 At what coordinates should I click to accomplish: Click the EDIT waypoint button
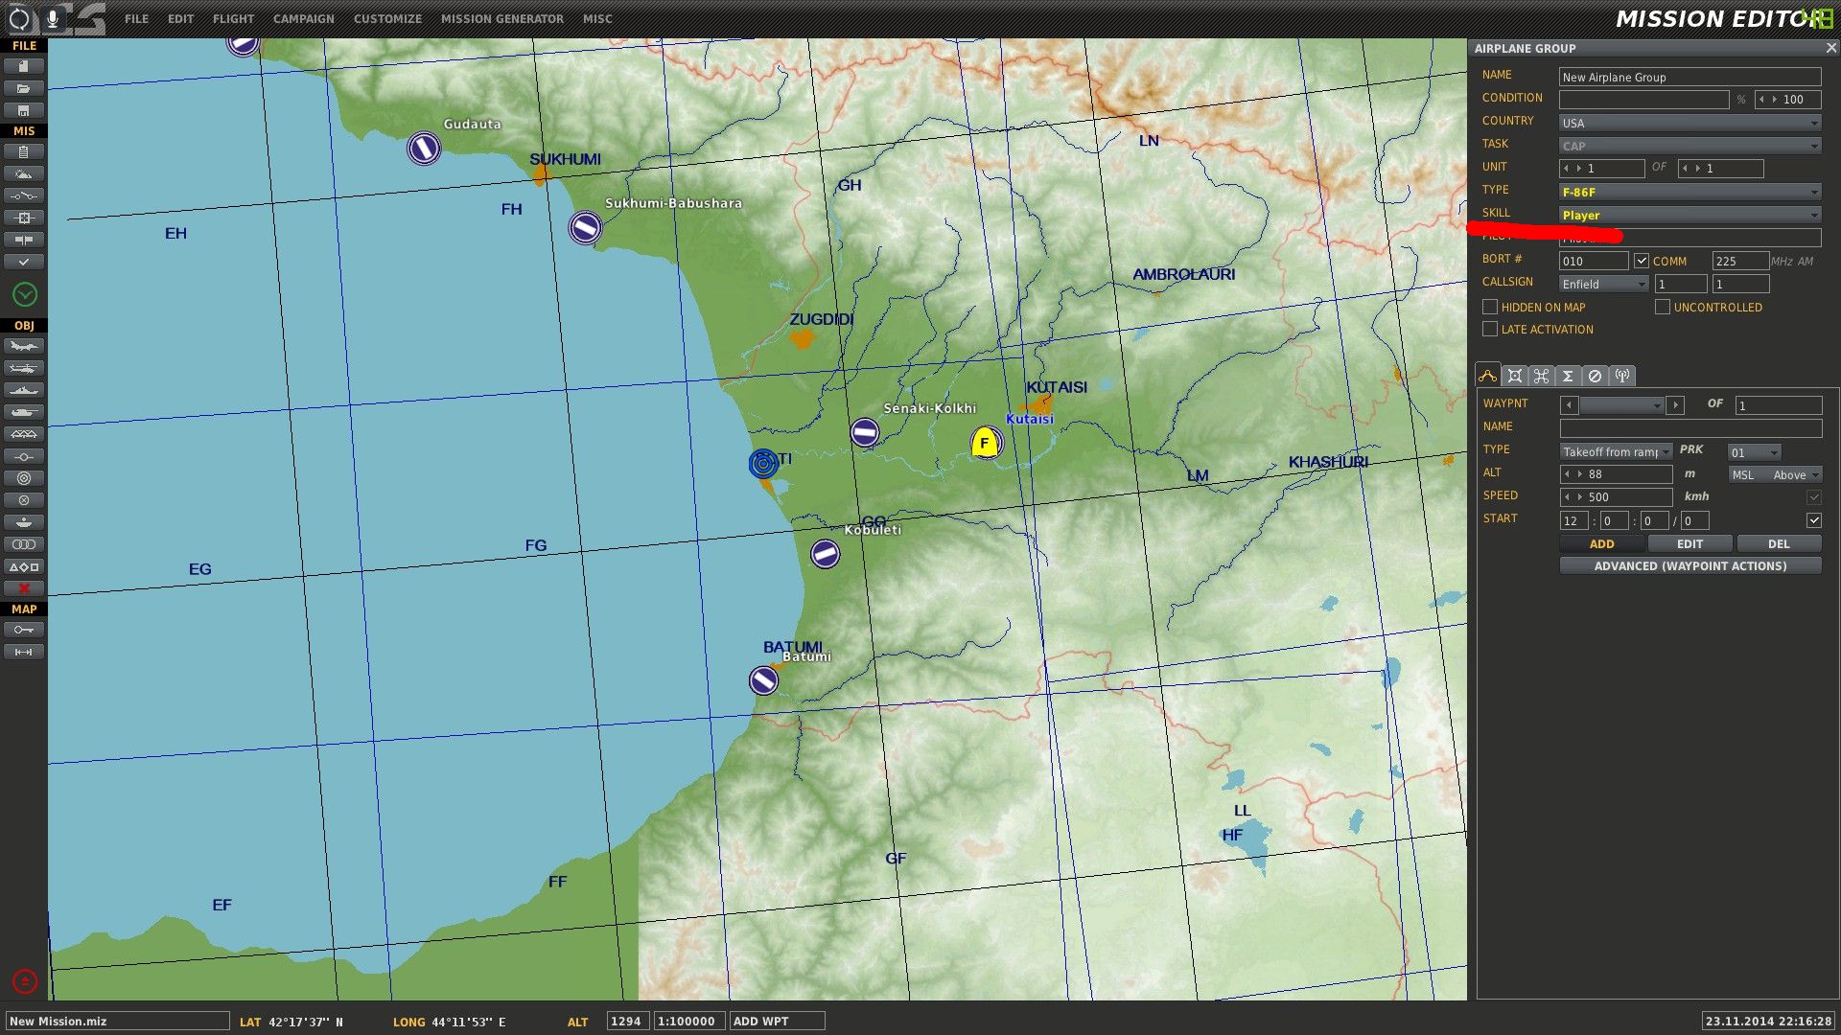tap(1690, 543)
